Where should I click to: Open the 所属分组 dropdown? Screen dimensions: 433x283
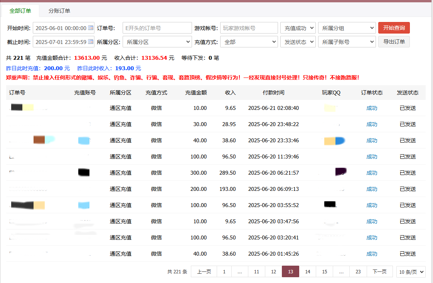[347, 28]
